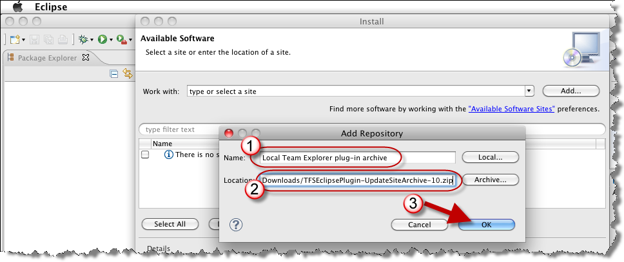Open the Available Software Sites link
Viewport: 624px width, 262px height.
point(511,109)
